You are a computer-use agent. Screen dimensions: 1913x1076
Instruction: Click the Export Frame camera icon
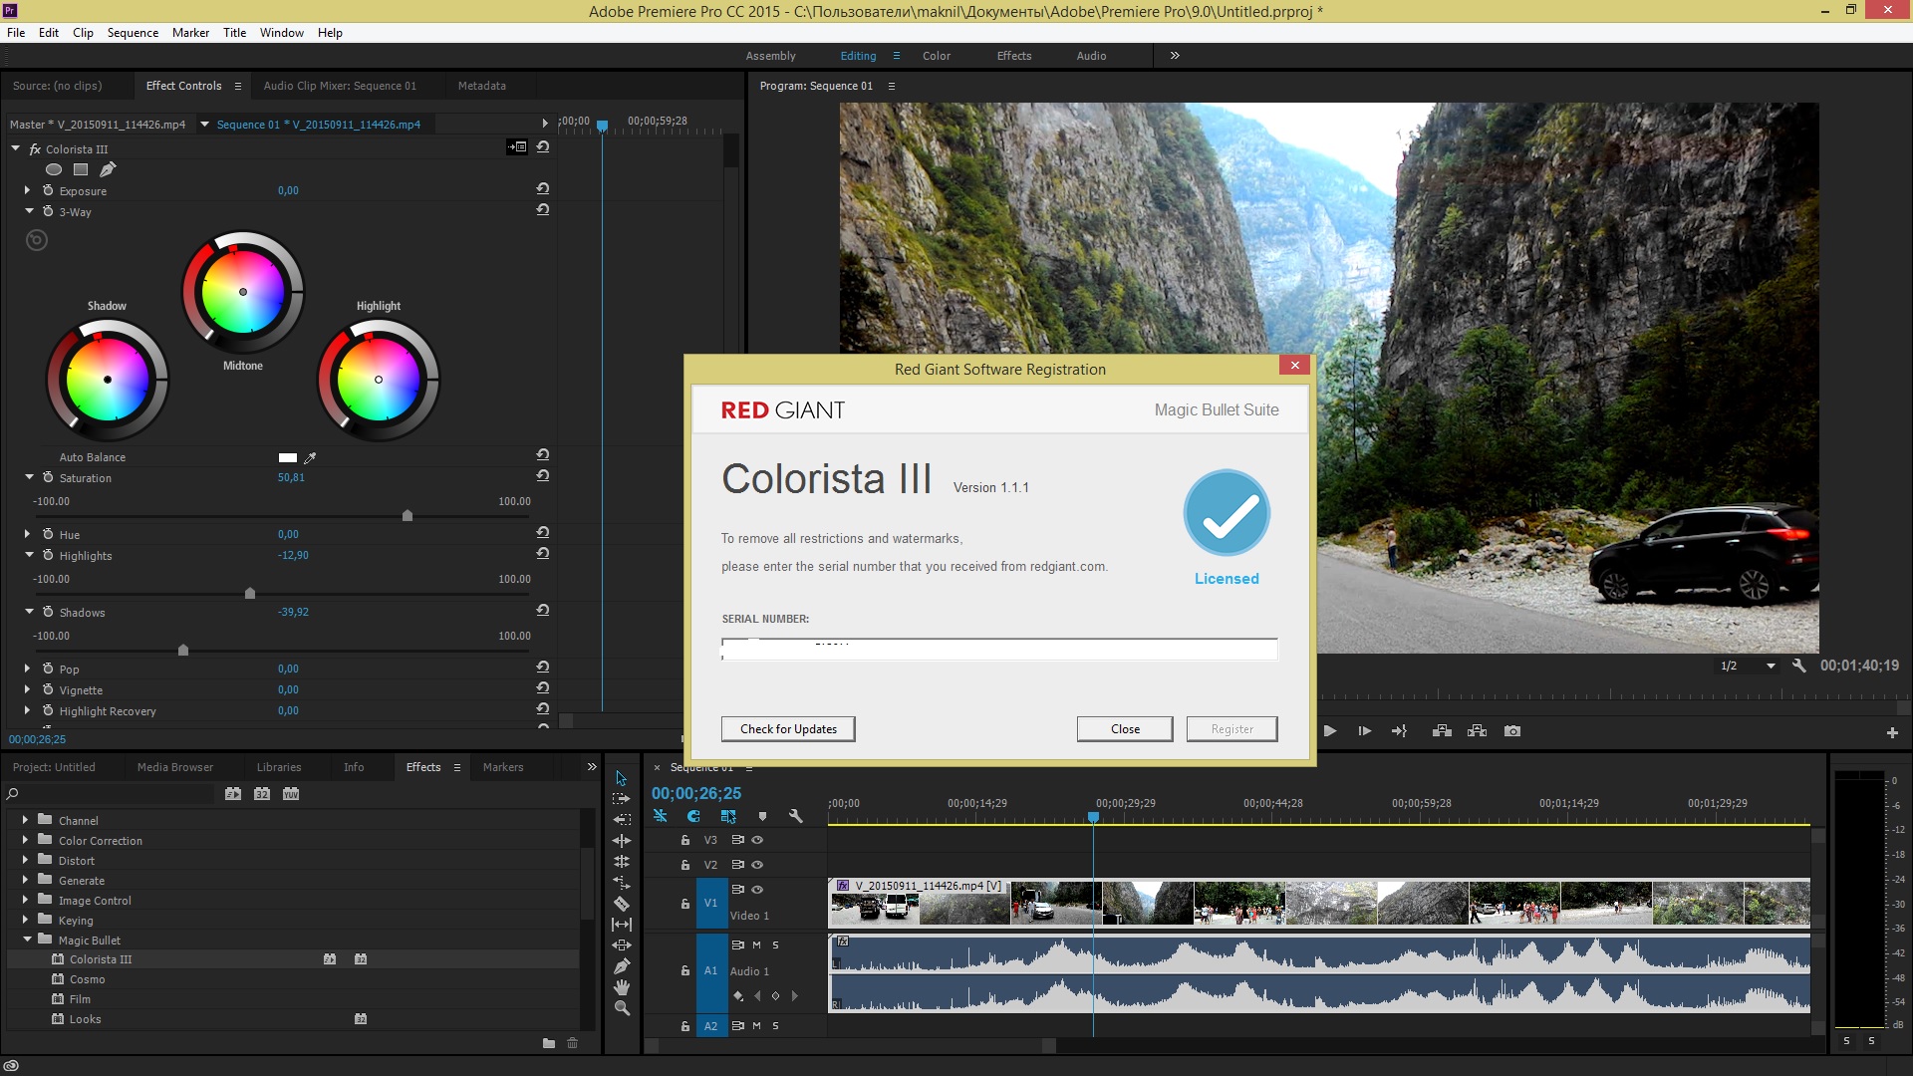coord(1511,731)
